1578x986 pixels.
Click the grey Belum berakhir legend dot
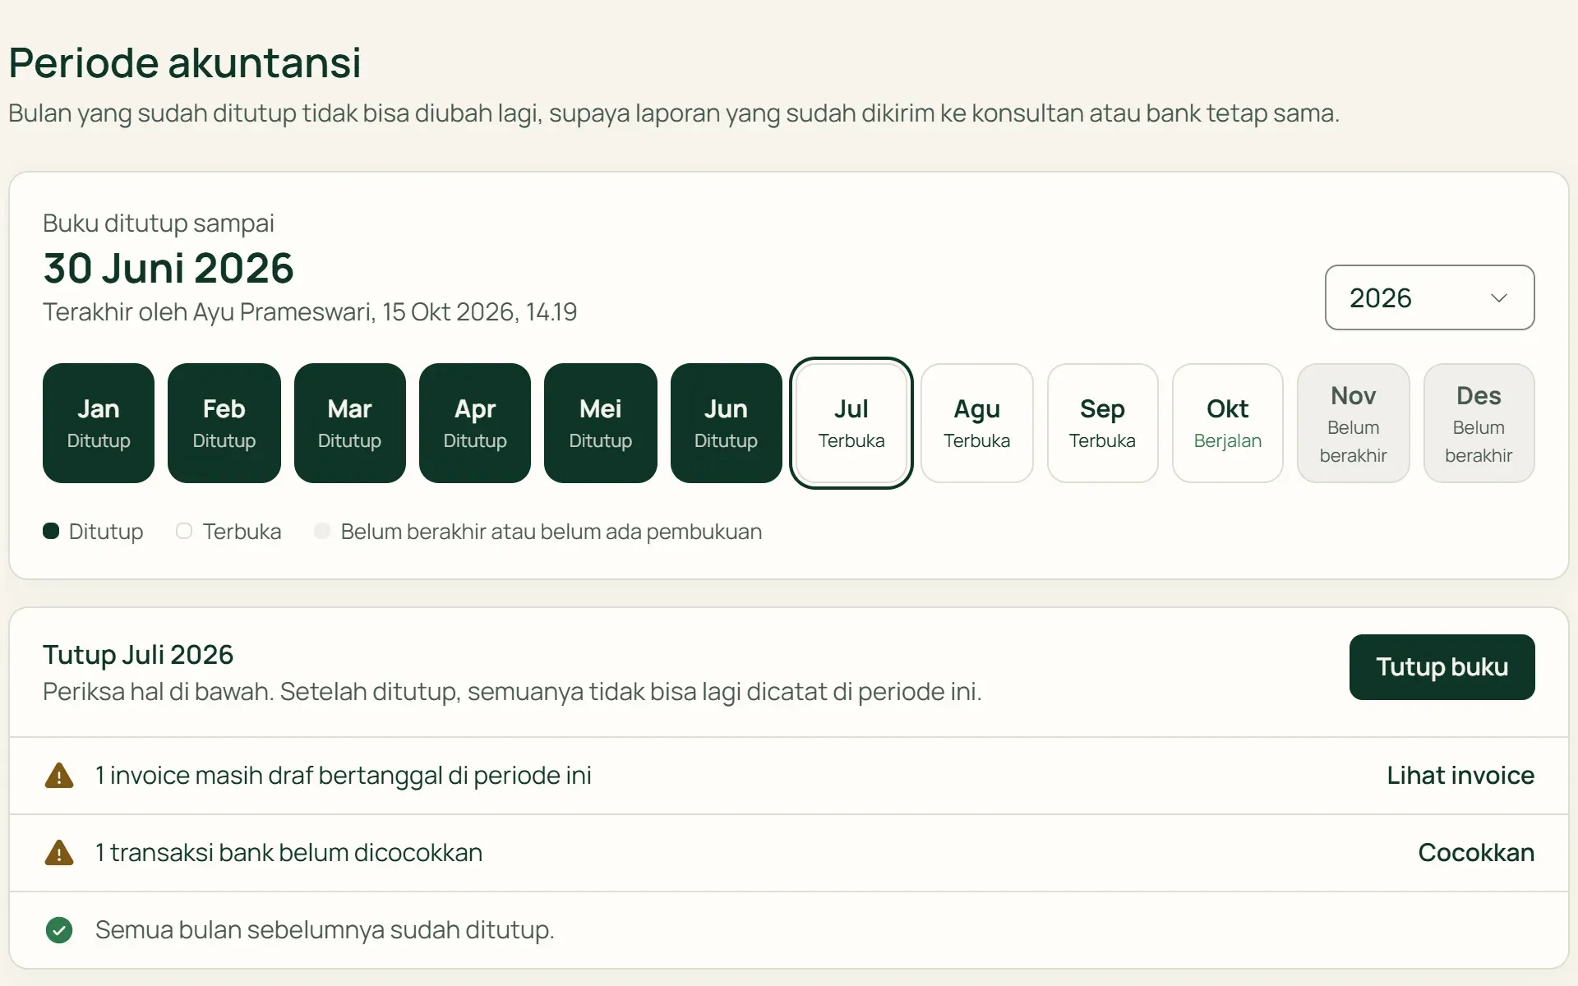[x=322, y=531]
